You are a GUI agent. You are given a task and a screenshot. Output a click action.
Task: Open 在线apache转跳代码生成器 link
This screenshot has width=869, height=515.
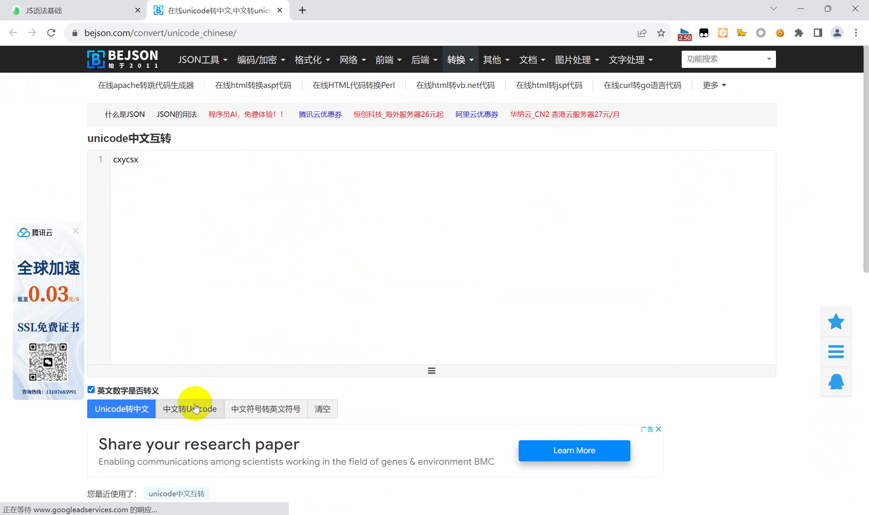146,85
